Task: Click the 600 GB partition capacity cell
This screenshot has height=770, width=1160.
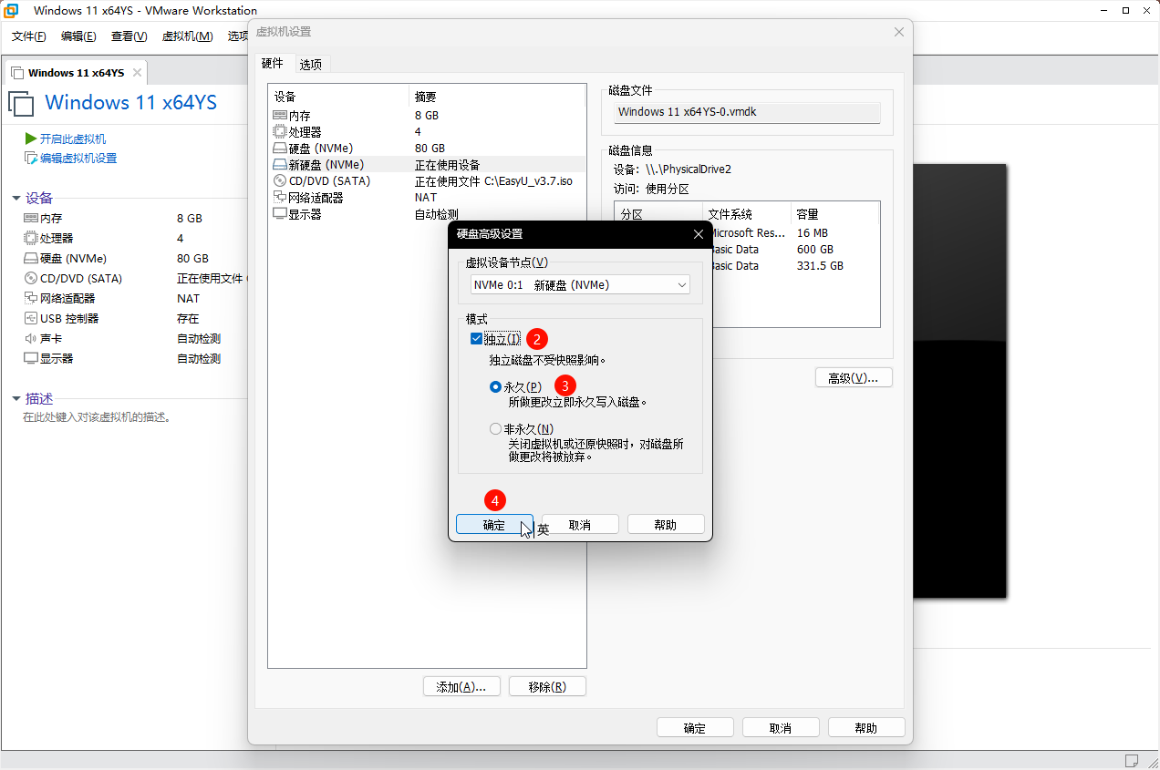Action: [815, 250]
